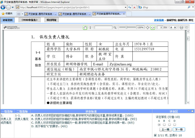Click the 120% zoom percentage field
This screenshot has height=138, width=195.
click(140, 27)
